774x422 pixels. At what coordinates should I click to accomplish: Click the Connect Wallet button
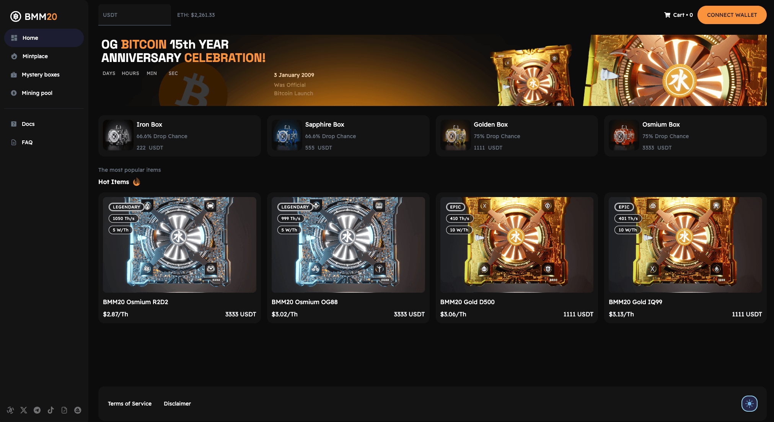[732, 15]
